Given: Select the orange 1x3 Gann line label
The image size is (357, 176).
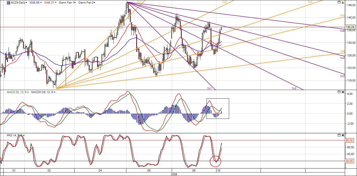Looking at the screenshot, I should [x=310, y=2].
